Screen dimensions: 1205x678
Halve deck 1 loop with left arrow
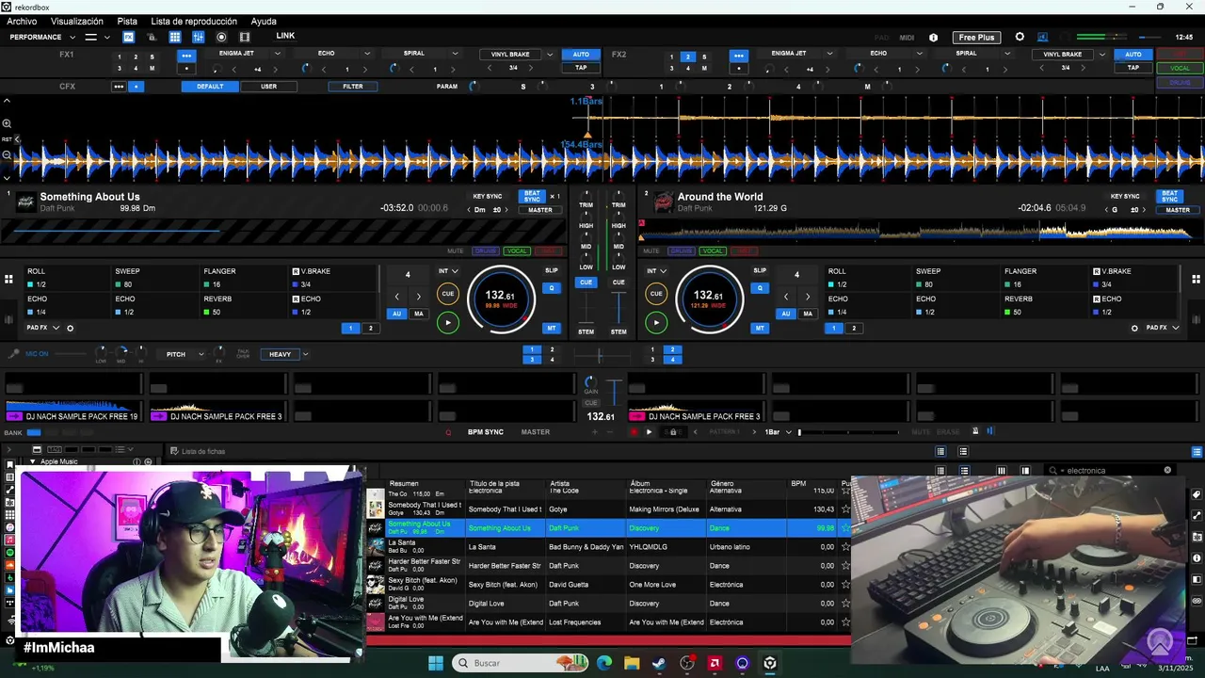coord(396,297)
